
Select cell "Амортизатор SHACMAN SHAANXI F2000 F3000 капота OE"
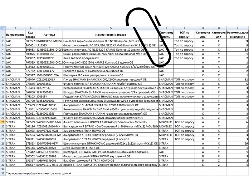tap(111, 105)
